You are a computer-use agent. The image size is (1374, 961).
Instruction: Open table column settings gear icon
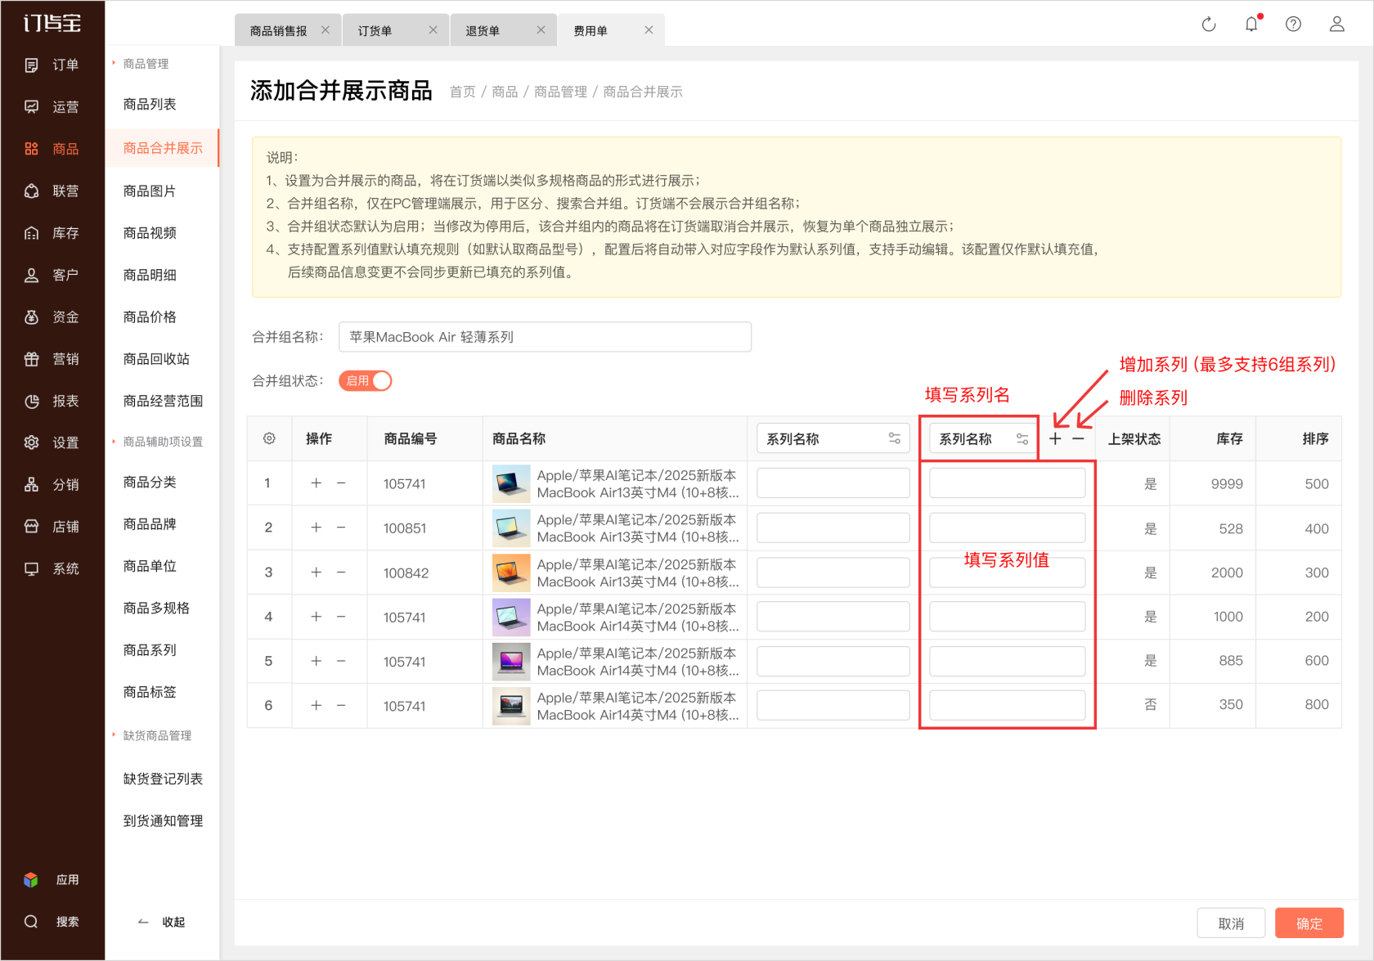[x=269, y=438]
